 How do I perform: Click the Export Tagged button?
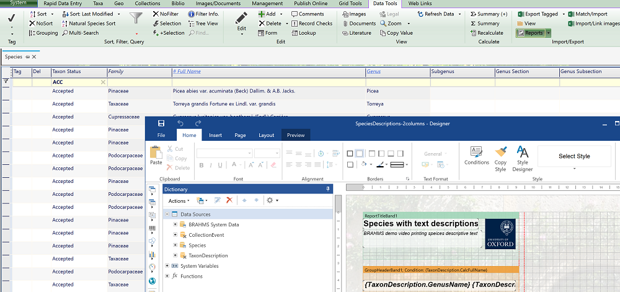(538, 14)
